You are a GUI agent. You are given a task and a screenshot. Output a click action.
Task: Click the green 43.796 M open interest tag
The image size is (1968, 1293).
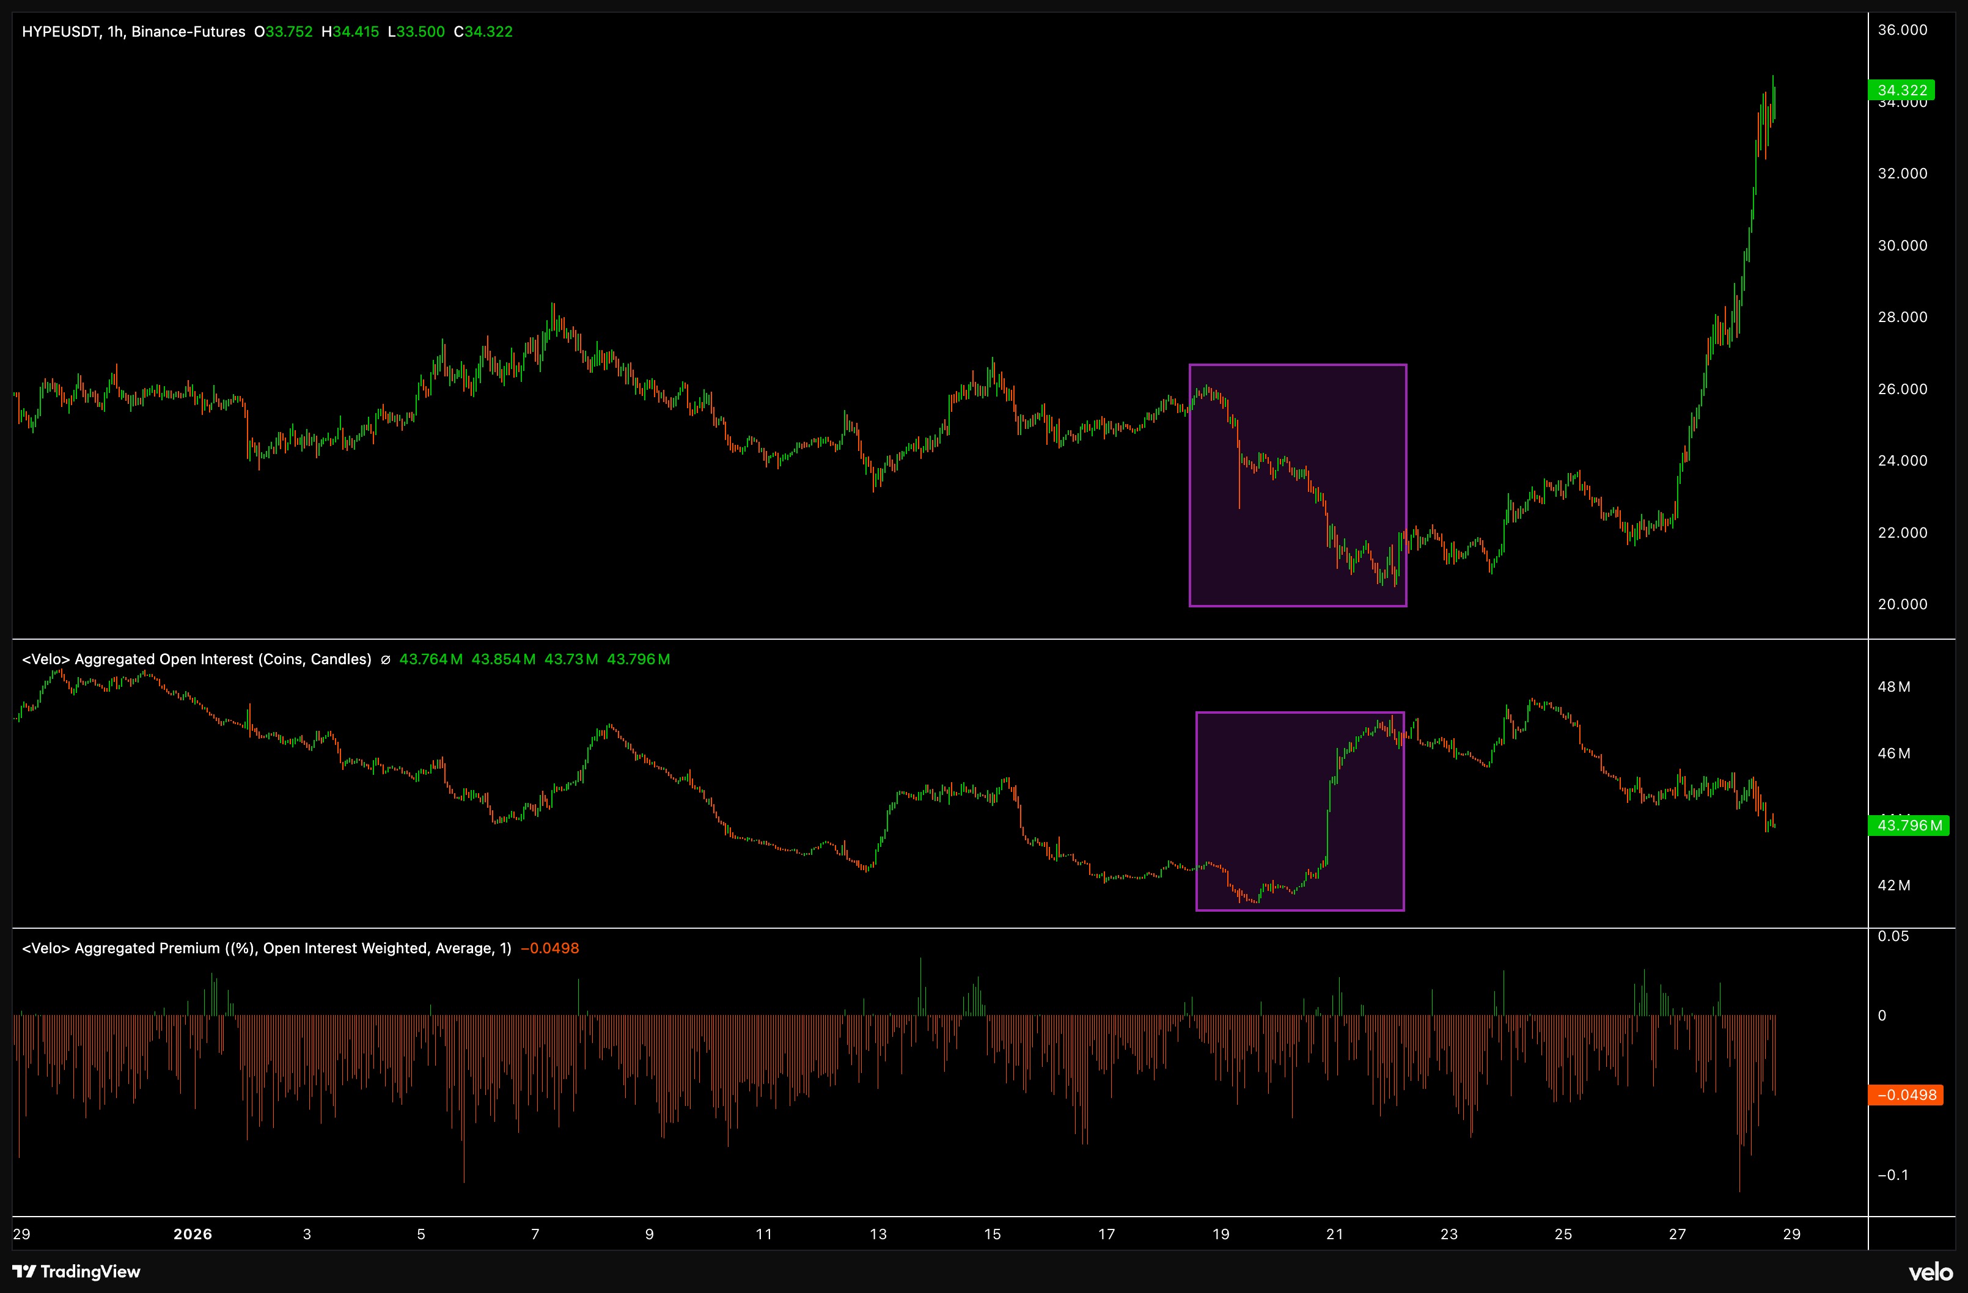[x=1909, y=825]
